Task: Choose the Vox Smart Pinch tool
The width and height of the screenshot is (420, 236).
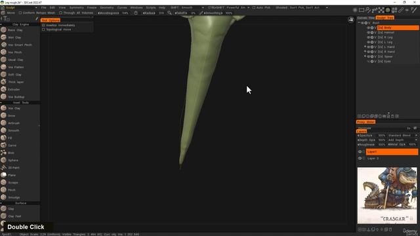Action: coord(19,45)
